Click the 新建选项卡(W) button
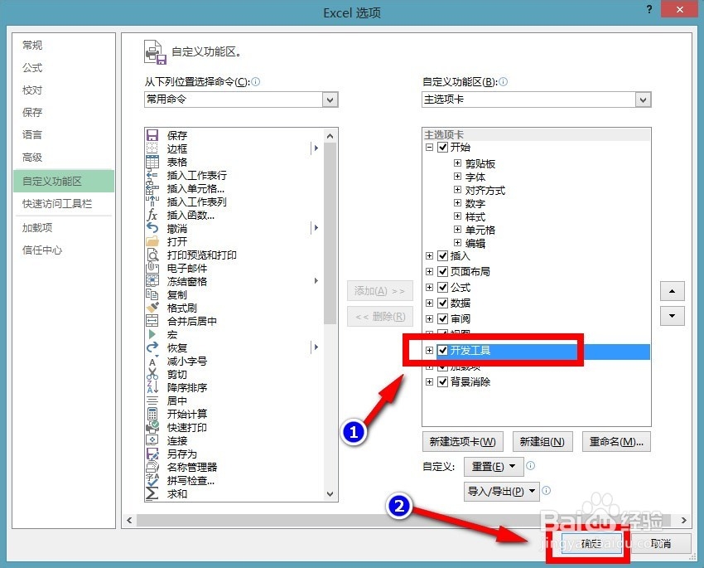 [x=462, y=442]
